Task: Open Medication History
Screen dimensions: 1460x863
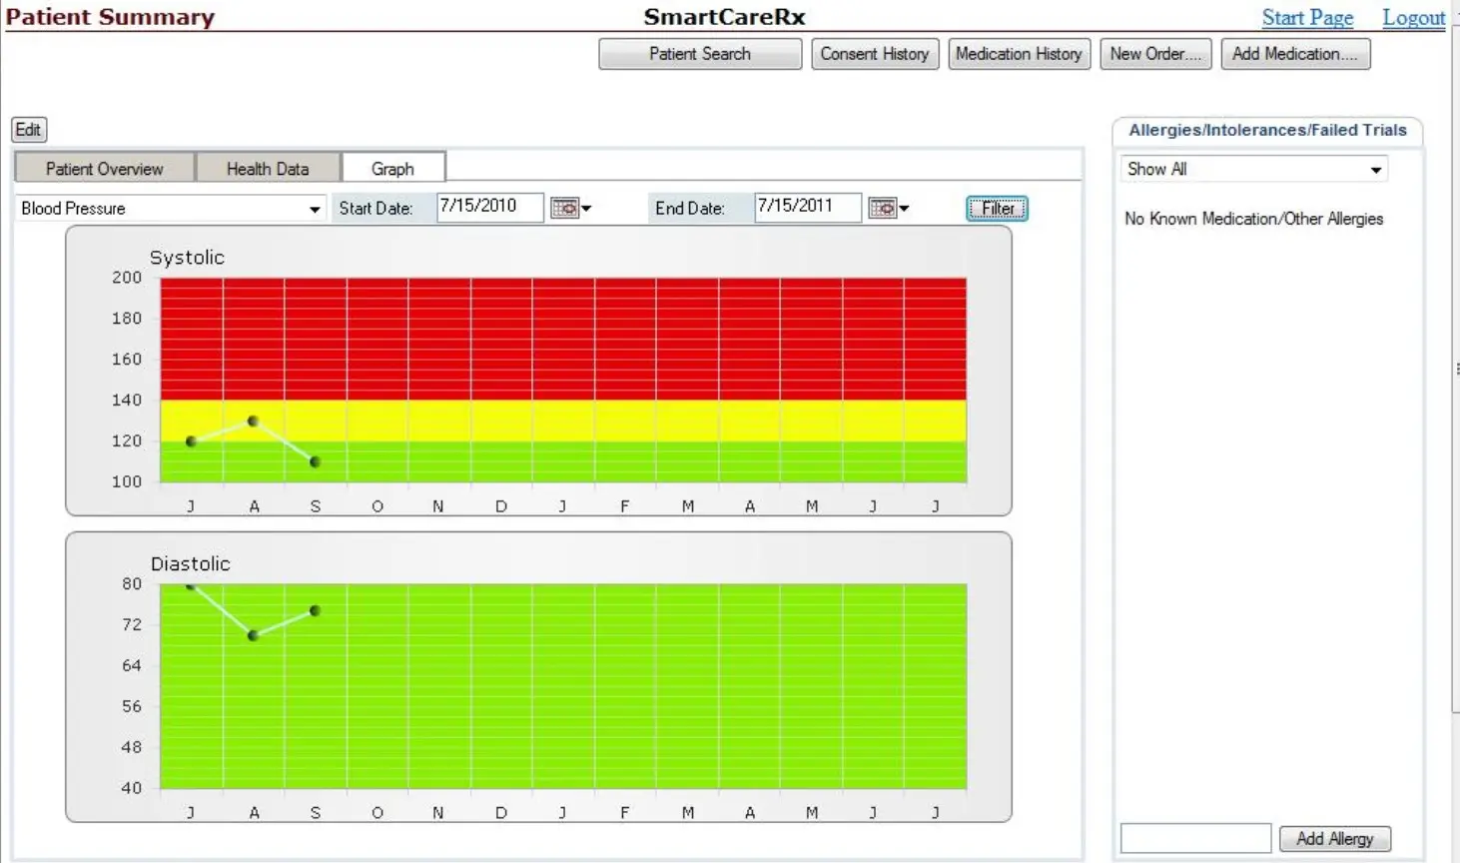Action: point(1019,54)
